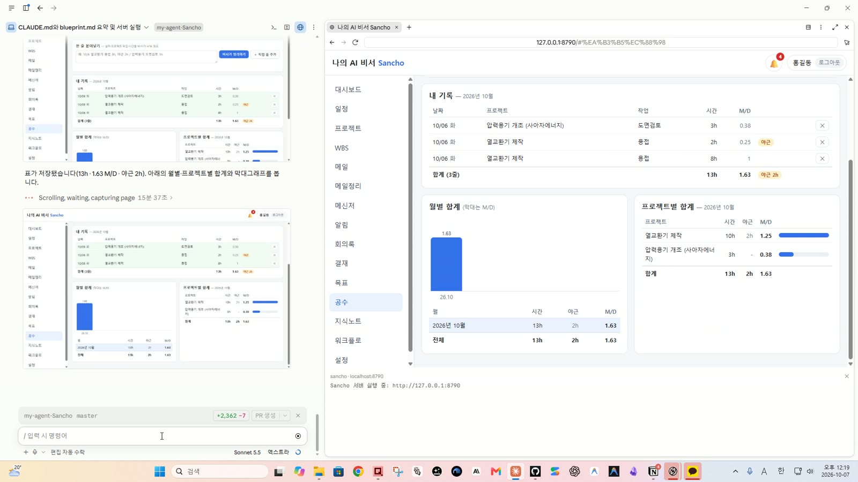Activate the element picker cursor icon

(x=847, y=42)
